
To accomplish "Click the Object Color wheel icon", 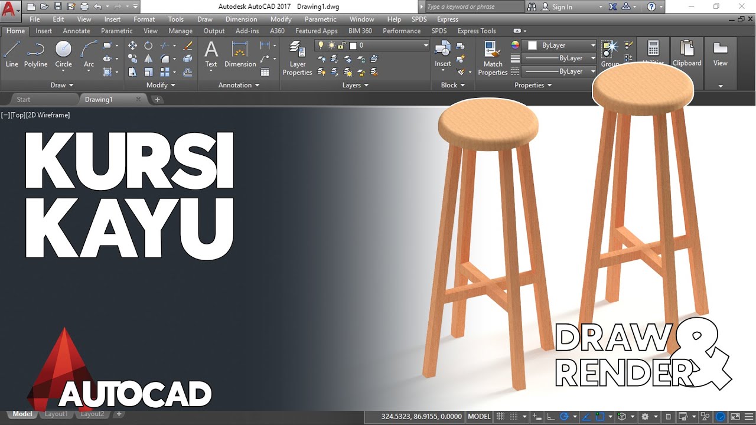I will [x=515, y=45].
